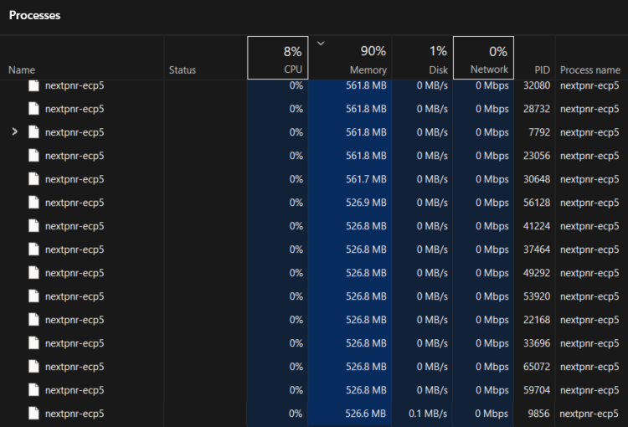
Task: Click file icon of process PID 49292
Action: [34, 272]
